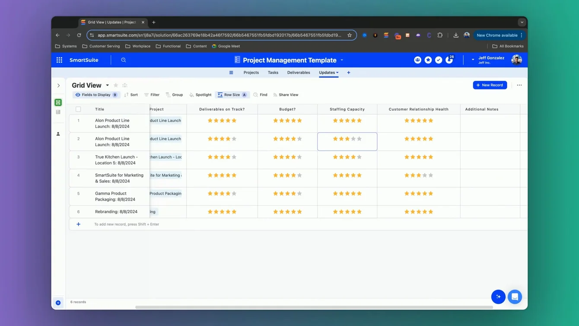Open the AI assistant sparkle button
This screenshot has height=326, width=579.
pyautogui.click(x=498, y=297)
